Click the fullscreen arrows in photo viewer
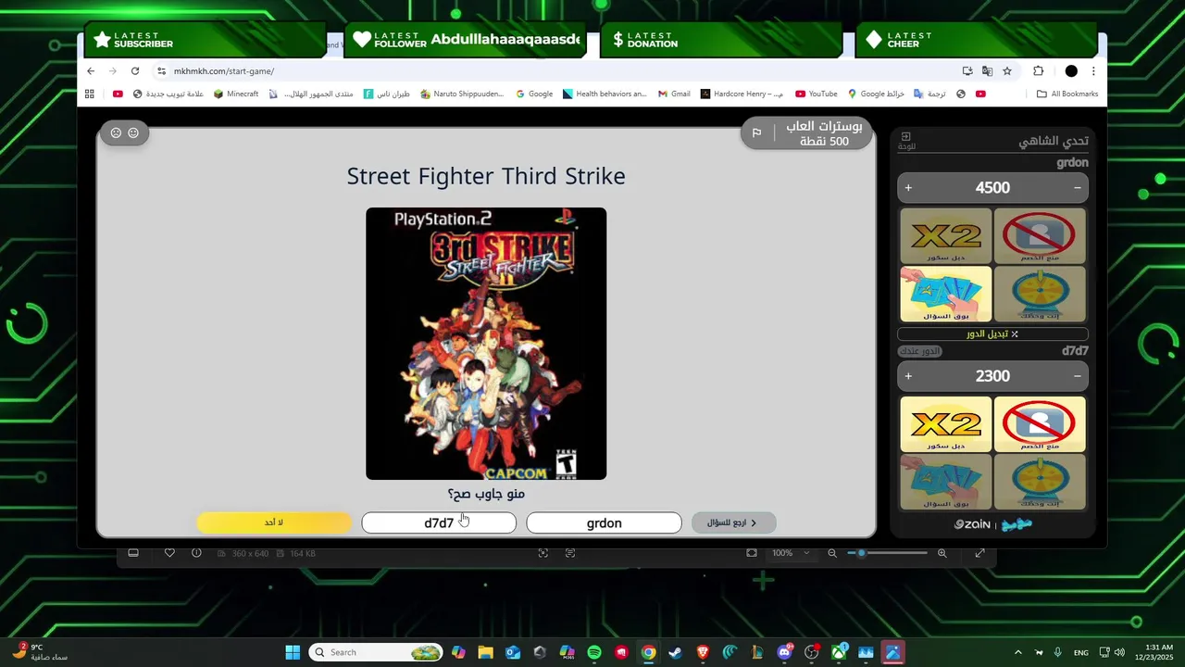 [x=979, y=553]
